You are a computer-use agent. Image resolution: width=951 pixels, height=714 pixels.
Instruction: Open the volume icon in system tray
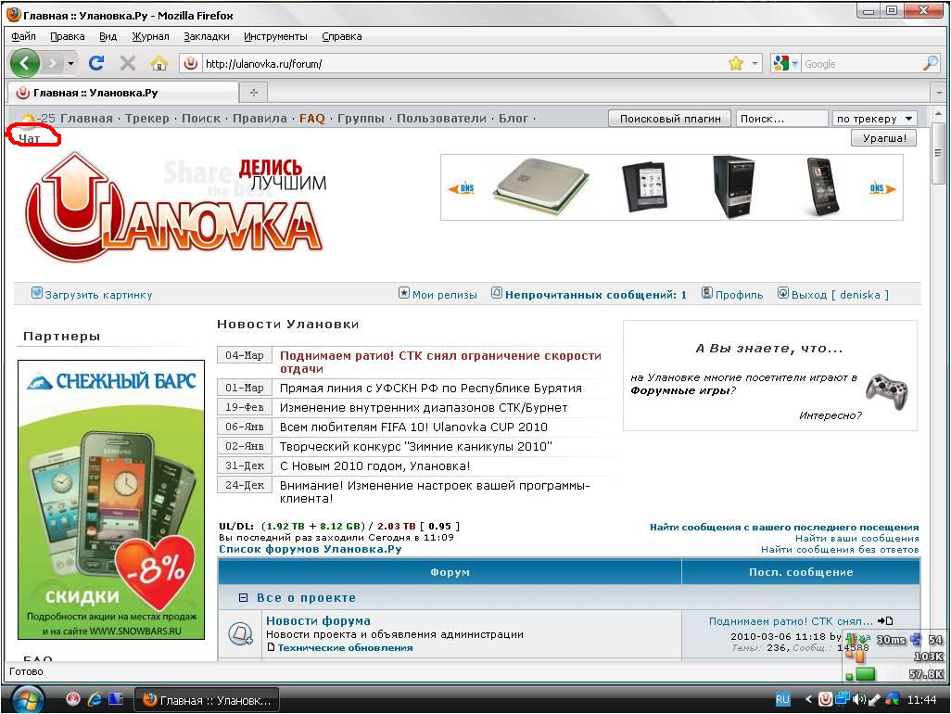point(859,699)
